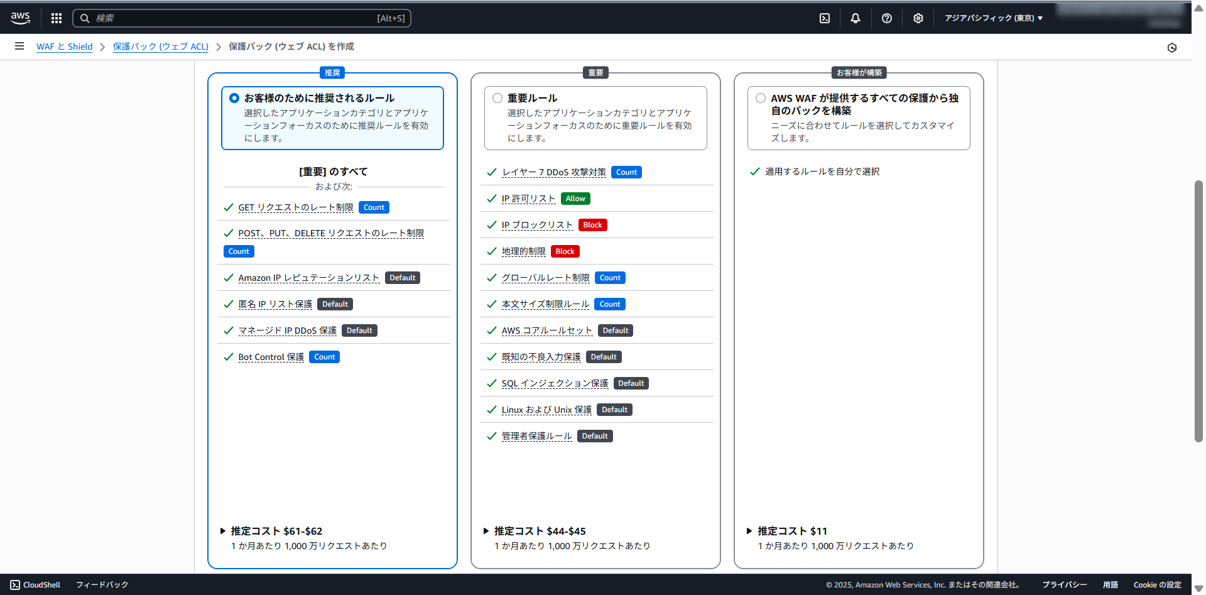This screenshot has width=1206, height=595.
Task: Click in the 検索 search field
Action: point(232,18)
